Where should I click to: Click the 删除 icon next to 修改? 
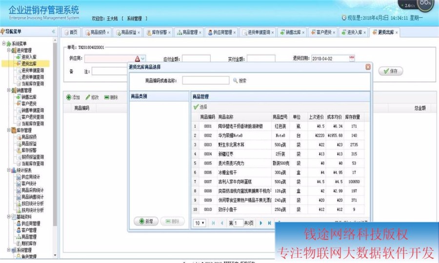(x=107, y=97)
